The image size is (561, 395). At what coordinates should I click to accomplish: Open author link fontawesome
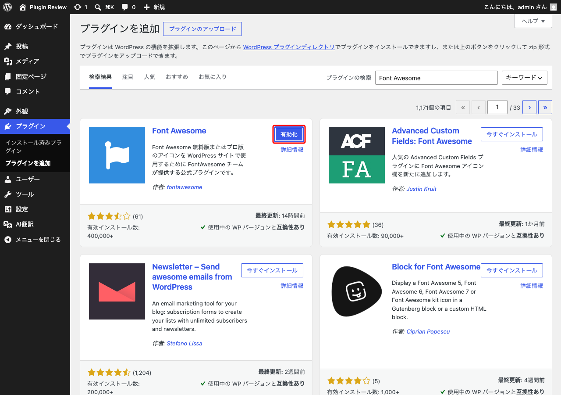point(185,187)
